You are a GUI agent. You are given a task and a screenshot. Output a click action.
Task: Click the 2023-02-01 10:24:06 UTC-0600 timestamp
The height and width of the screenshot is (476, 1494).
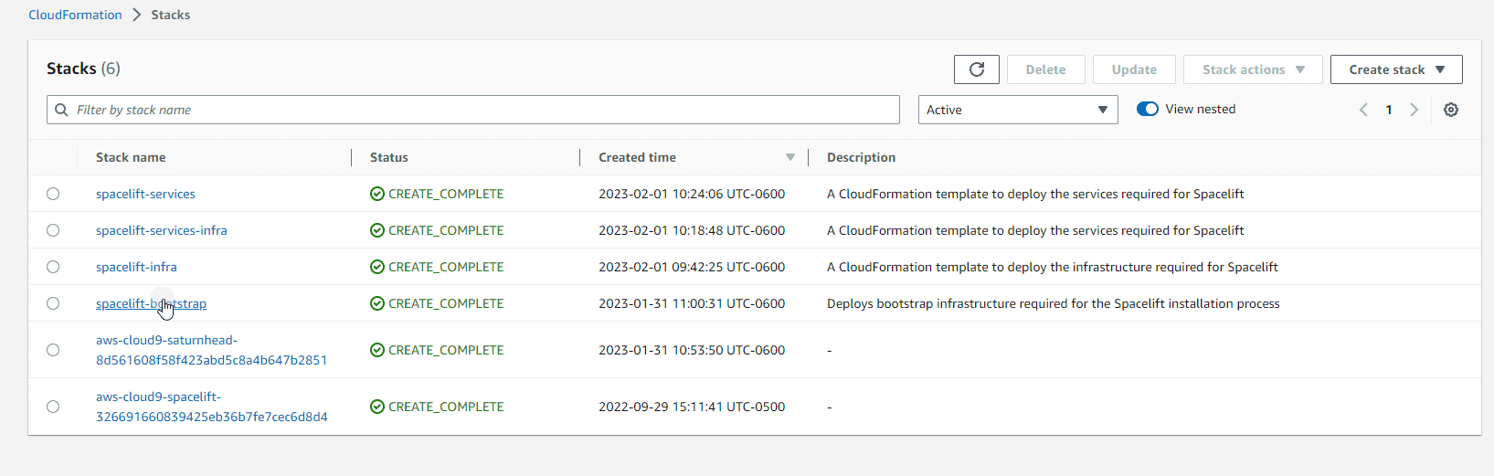pyautogui.click(x=692, y=194)
